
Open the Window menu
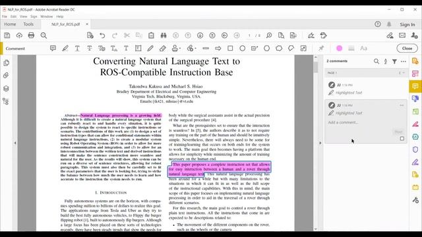point(47,16)
